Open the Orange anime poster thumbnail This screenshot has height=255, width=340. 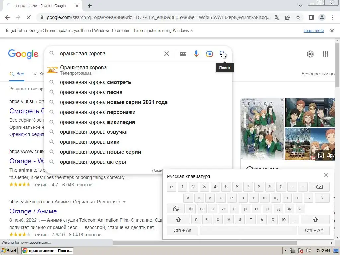[x=262, y=129]
